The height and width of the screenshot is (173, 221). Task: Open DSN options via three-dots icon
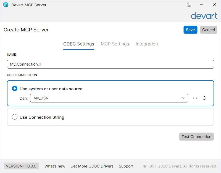coord(195,98)
